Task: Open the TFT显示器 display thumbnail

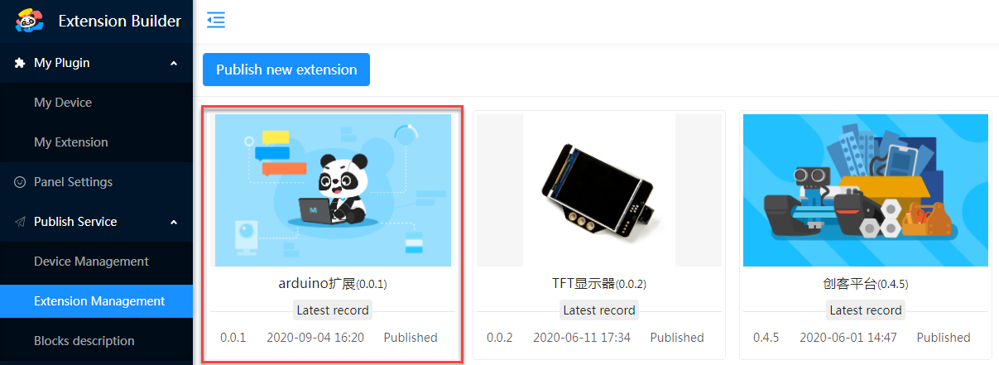Action: [599, 190]
